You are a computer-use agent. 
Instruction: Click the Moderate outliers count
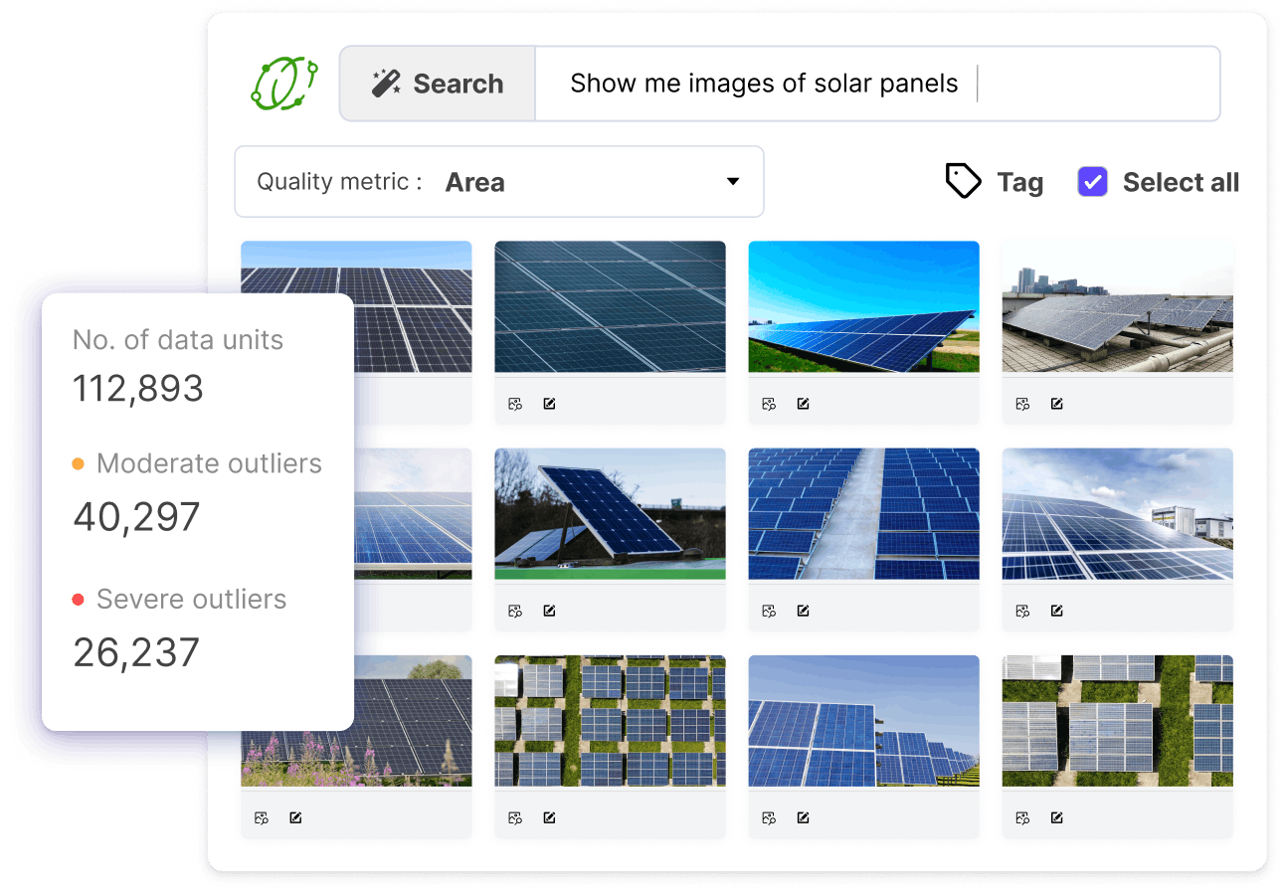136,517
